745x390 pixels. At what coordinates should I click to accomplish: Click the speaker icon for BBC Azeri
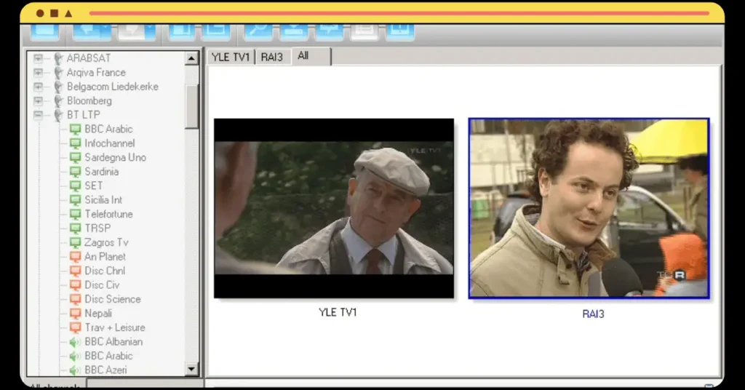(x=75, y=370)
